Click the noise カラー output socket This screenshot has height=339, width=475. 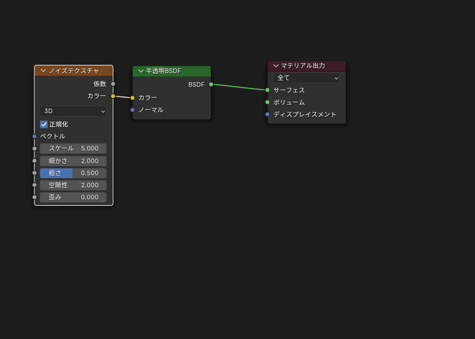[113, 96]
